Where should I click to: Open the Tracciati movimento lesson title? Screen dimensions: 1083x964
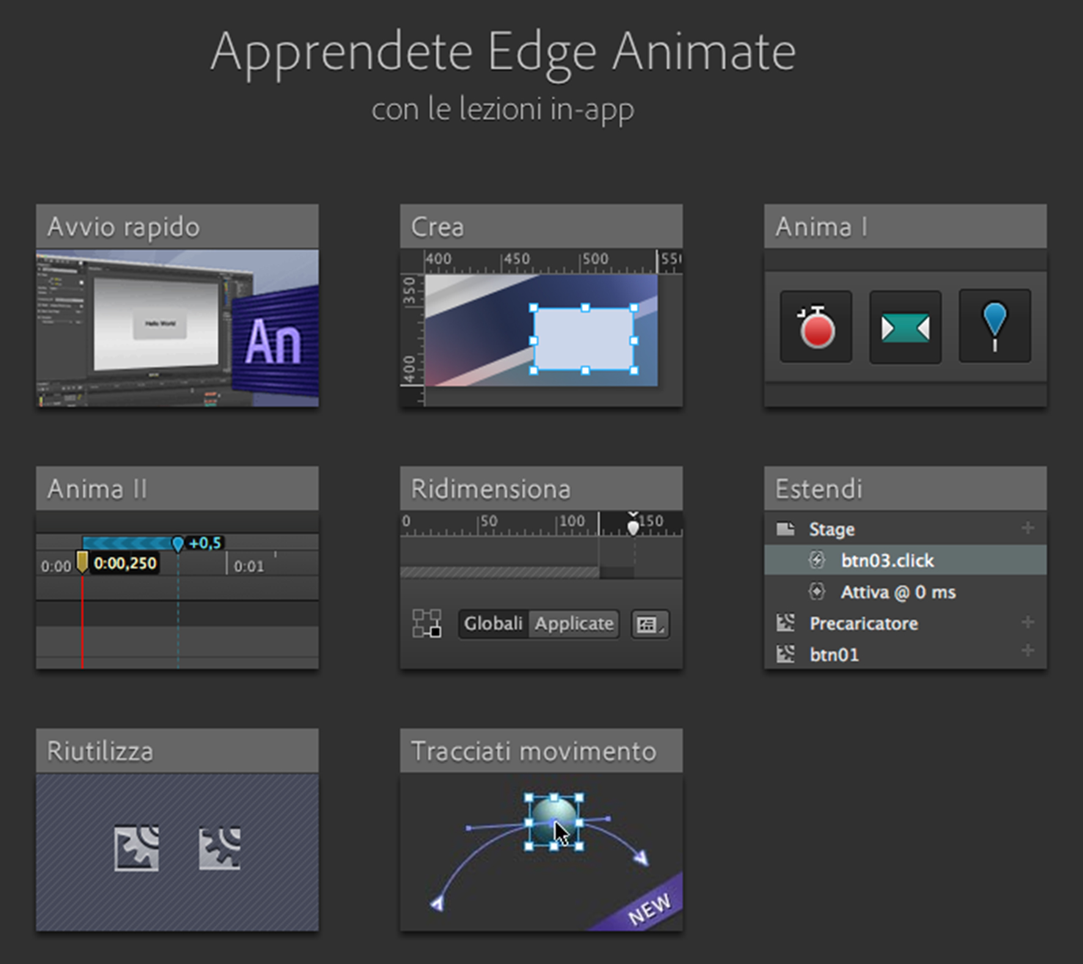tap(534, 751)
